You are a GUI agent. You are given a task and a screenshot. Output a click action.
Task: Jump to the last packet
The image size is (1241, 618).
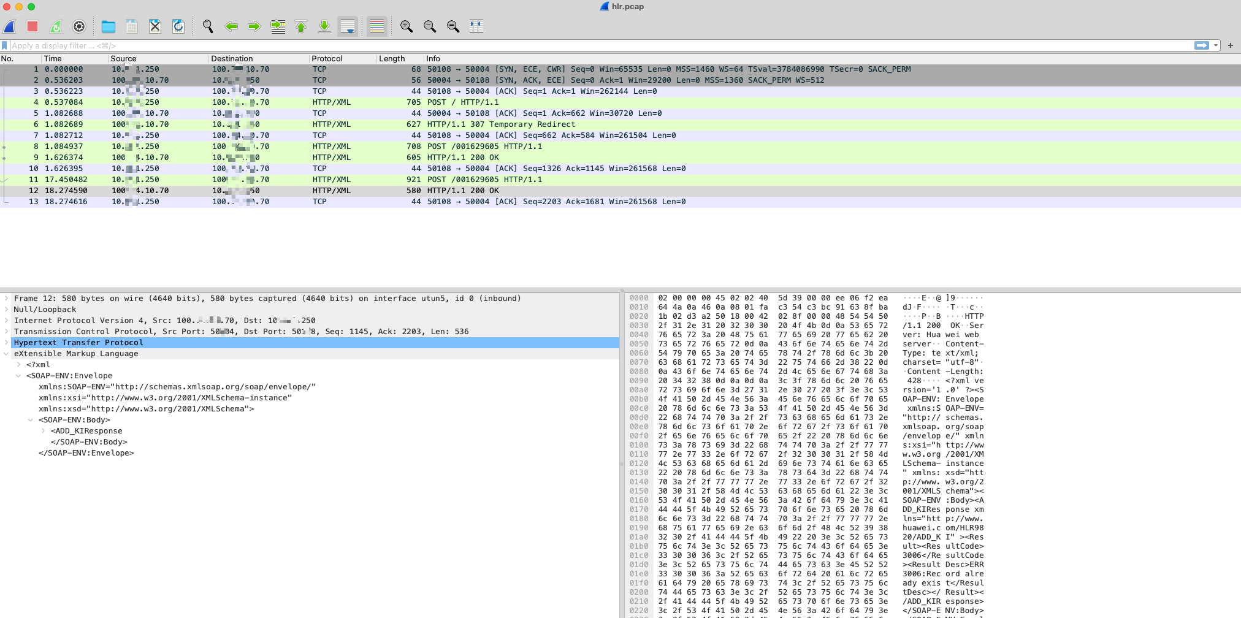(324, 26)
